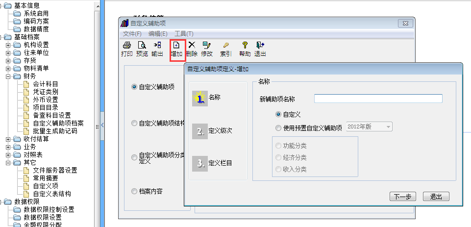The height and width of the screenshot is (227, 471).
Task: Open the 编辑(E) menu
Action: (x=158, y=34)
